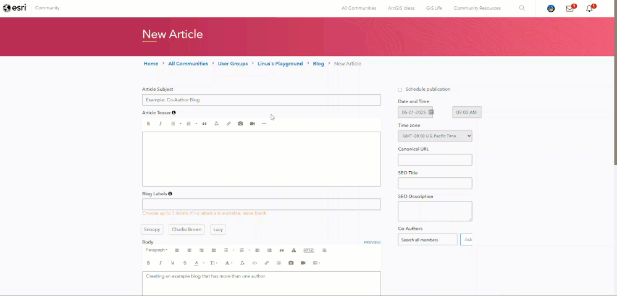Open the messages envelope icon
This screenshot has height=296, width=617.
tap(570, 9)
